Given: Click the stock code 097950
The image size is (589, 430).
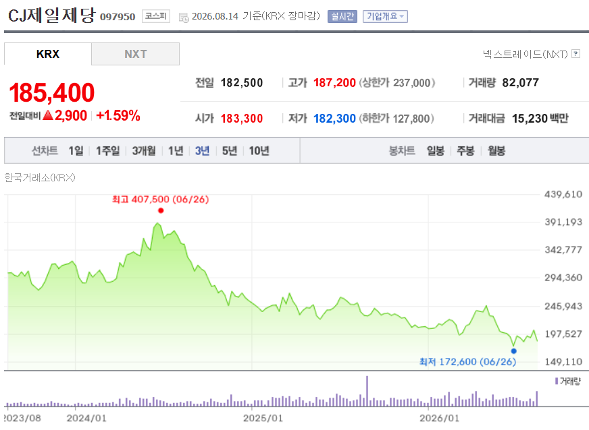Looking at the screenshot, I should pyautogui.click(x=118, y=17).
